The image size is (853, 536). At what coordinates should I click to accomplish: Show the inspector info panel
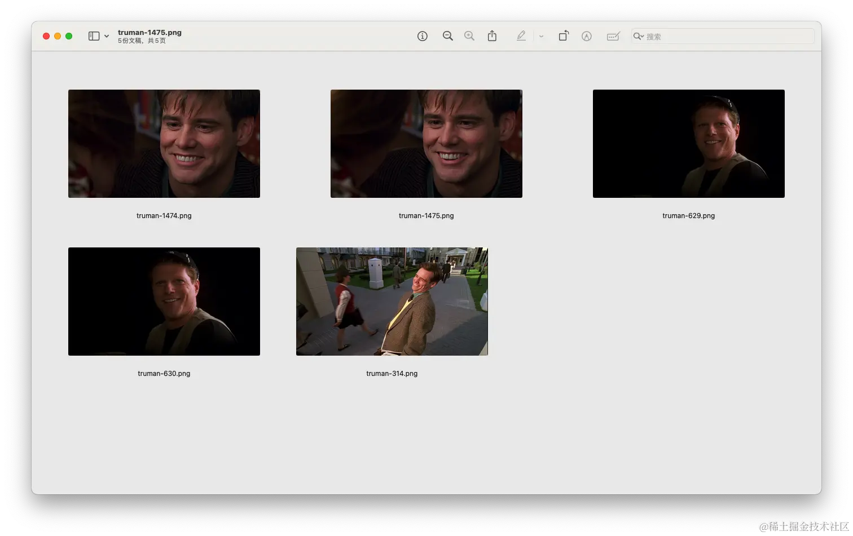point(422,36)
